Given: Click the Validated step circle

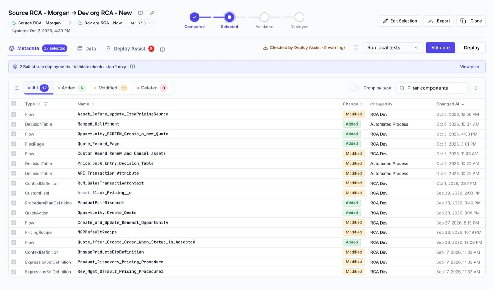Looking at the screenshot, I should point(264,17).
